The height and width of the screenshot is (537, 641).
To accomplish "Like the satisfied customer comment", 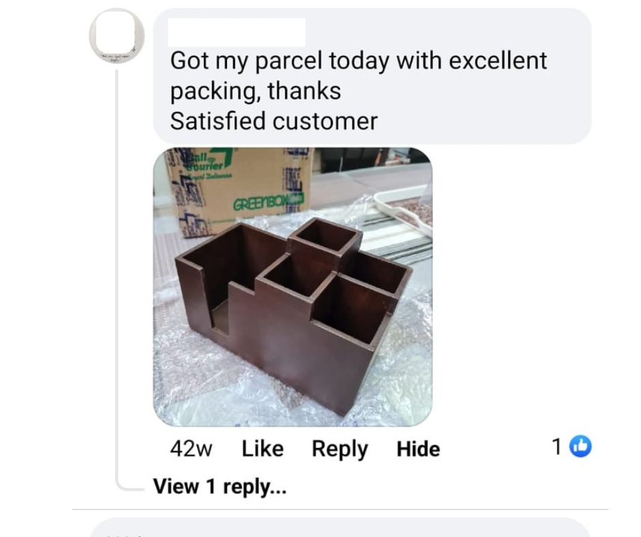I will point(263,448).
